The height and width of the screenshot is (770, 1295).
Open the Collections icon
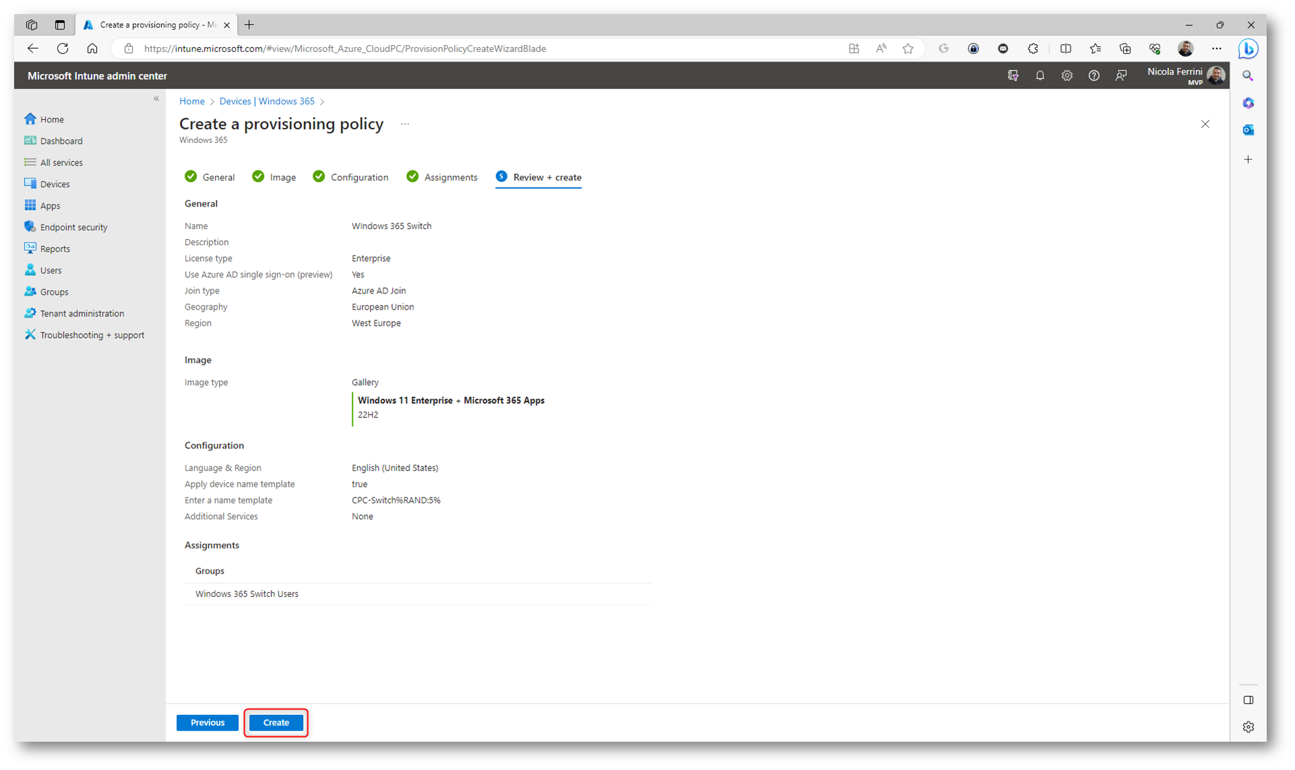[x=1125, y=48]
